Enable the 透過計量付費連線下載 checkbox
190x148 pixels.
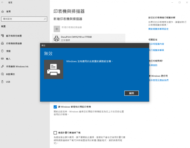coord(55,133)
